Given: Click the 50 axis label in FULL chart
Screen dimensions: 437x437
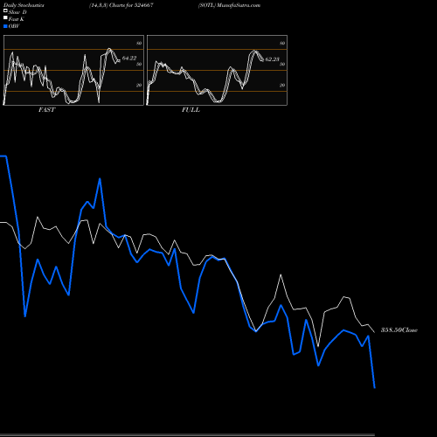Looking at the screenshot, I should [282, 64].
